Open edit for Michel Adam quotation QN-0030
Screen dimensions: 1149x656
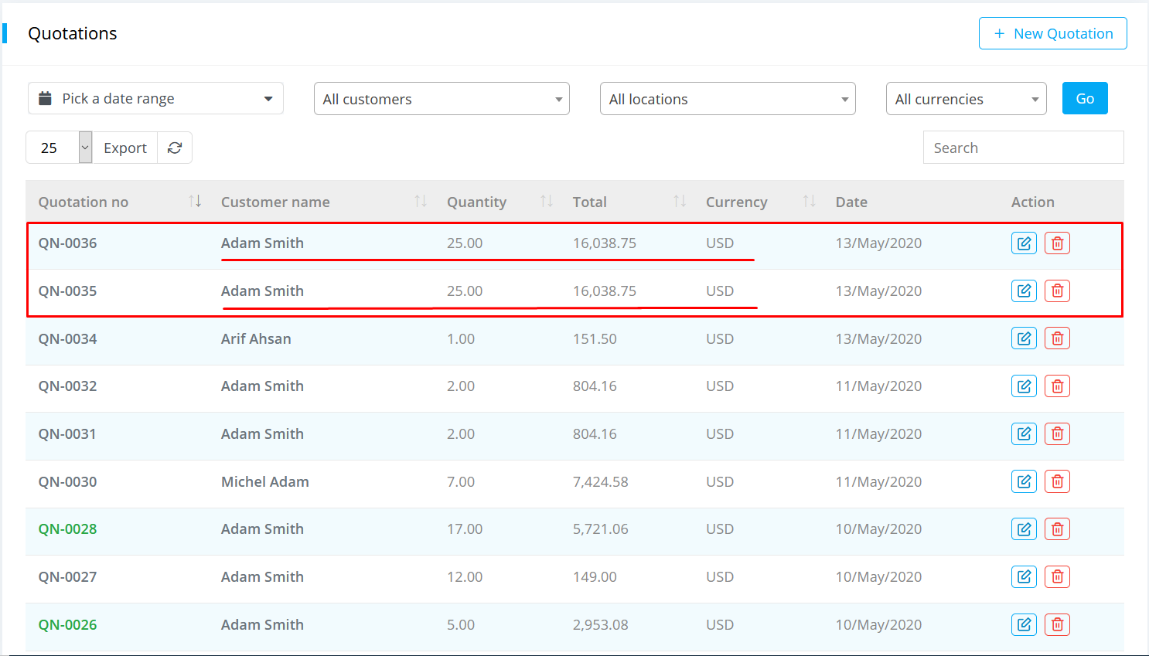click(1024, 481)
